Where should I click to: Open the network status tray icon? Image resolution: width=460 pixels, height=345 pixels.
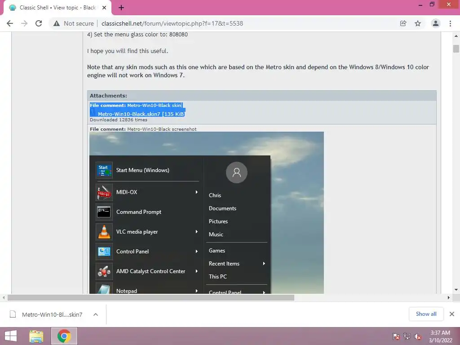[407, 336]
